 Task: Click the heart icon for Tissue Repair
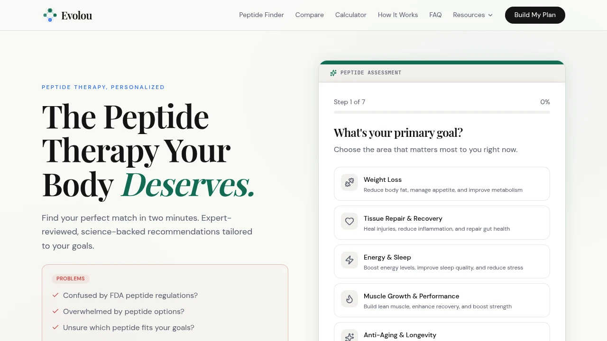[x=349, y=221]
